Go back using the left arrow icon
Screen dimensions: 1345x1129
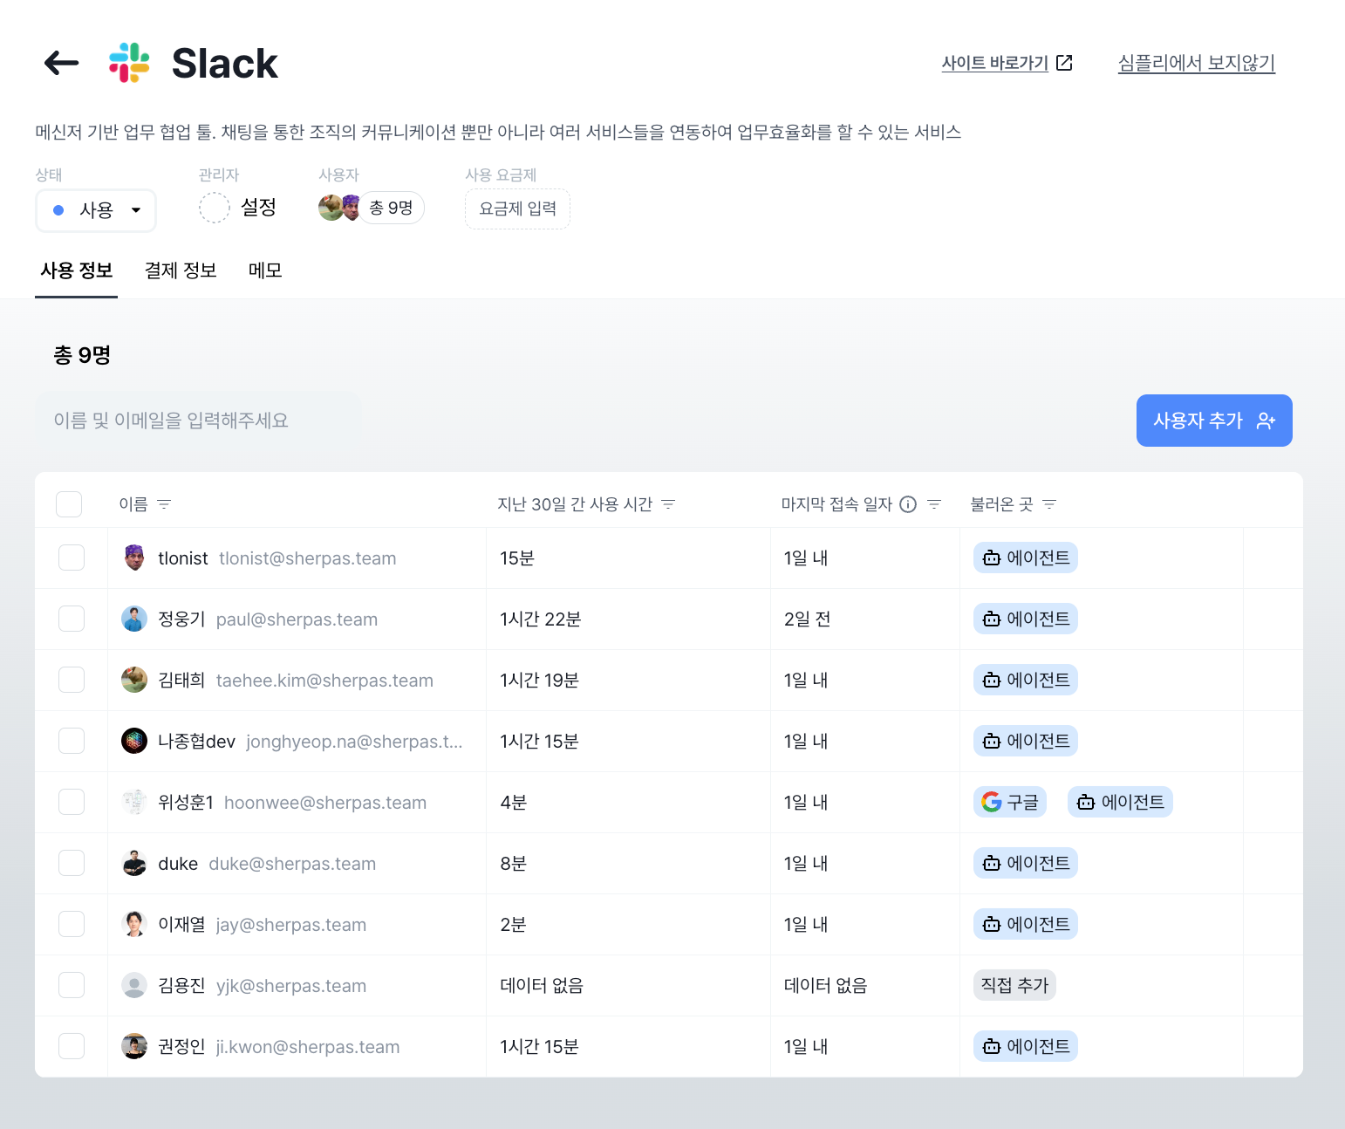tap(61, 63)
